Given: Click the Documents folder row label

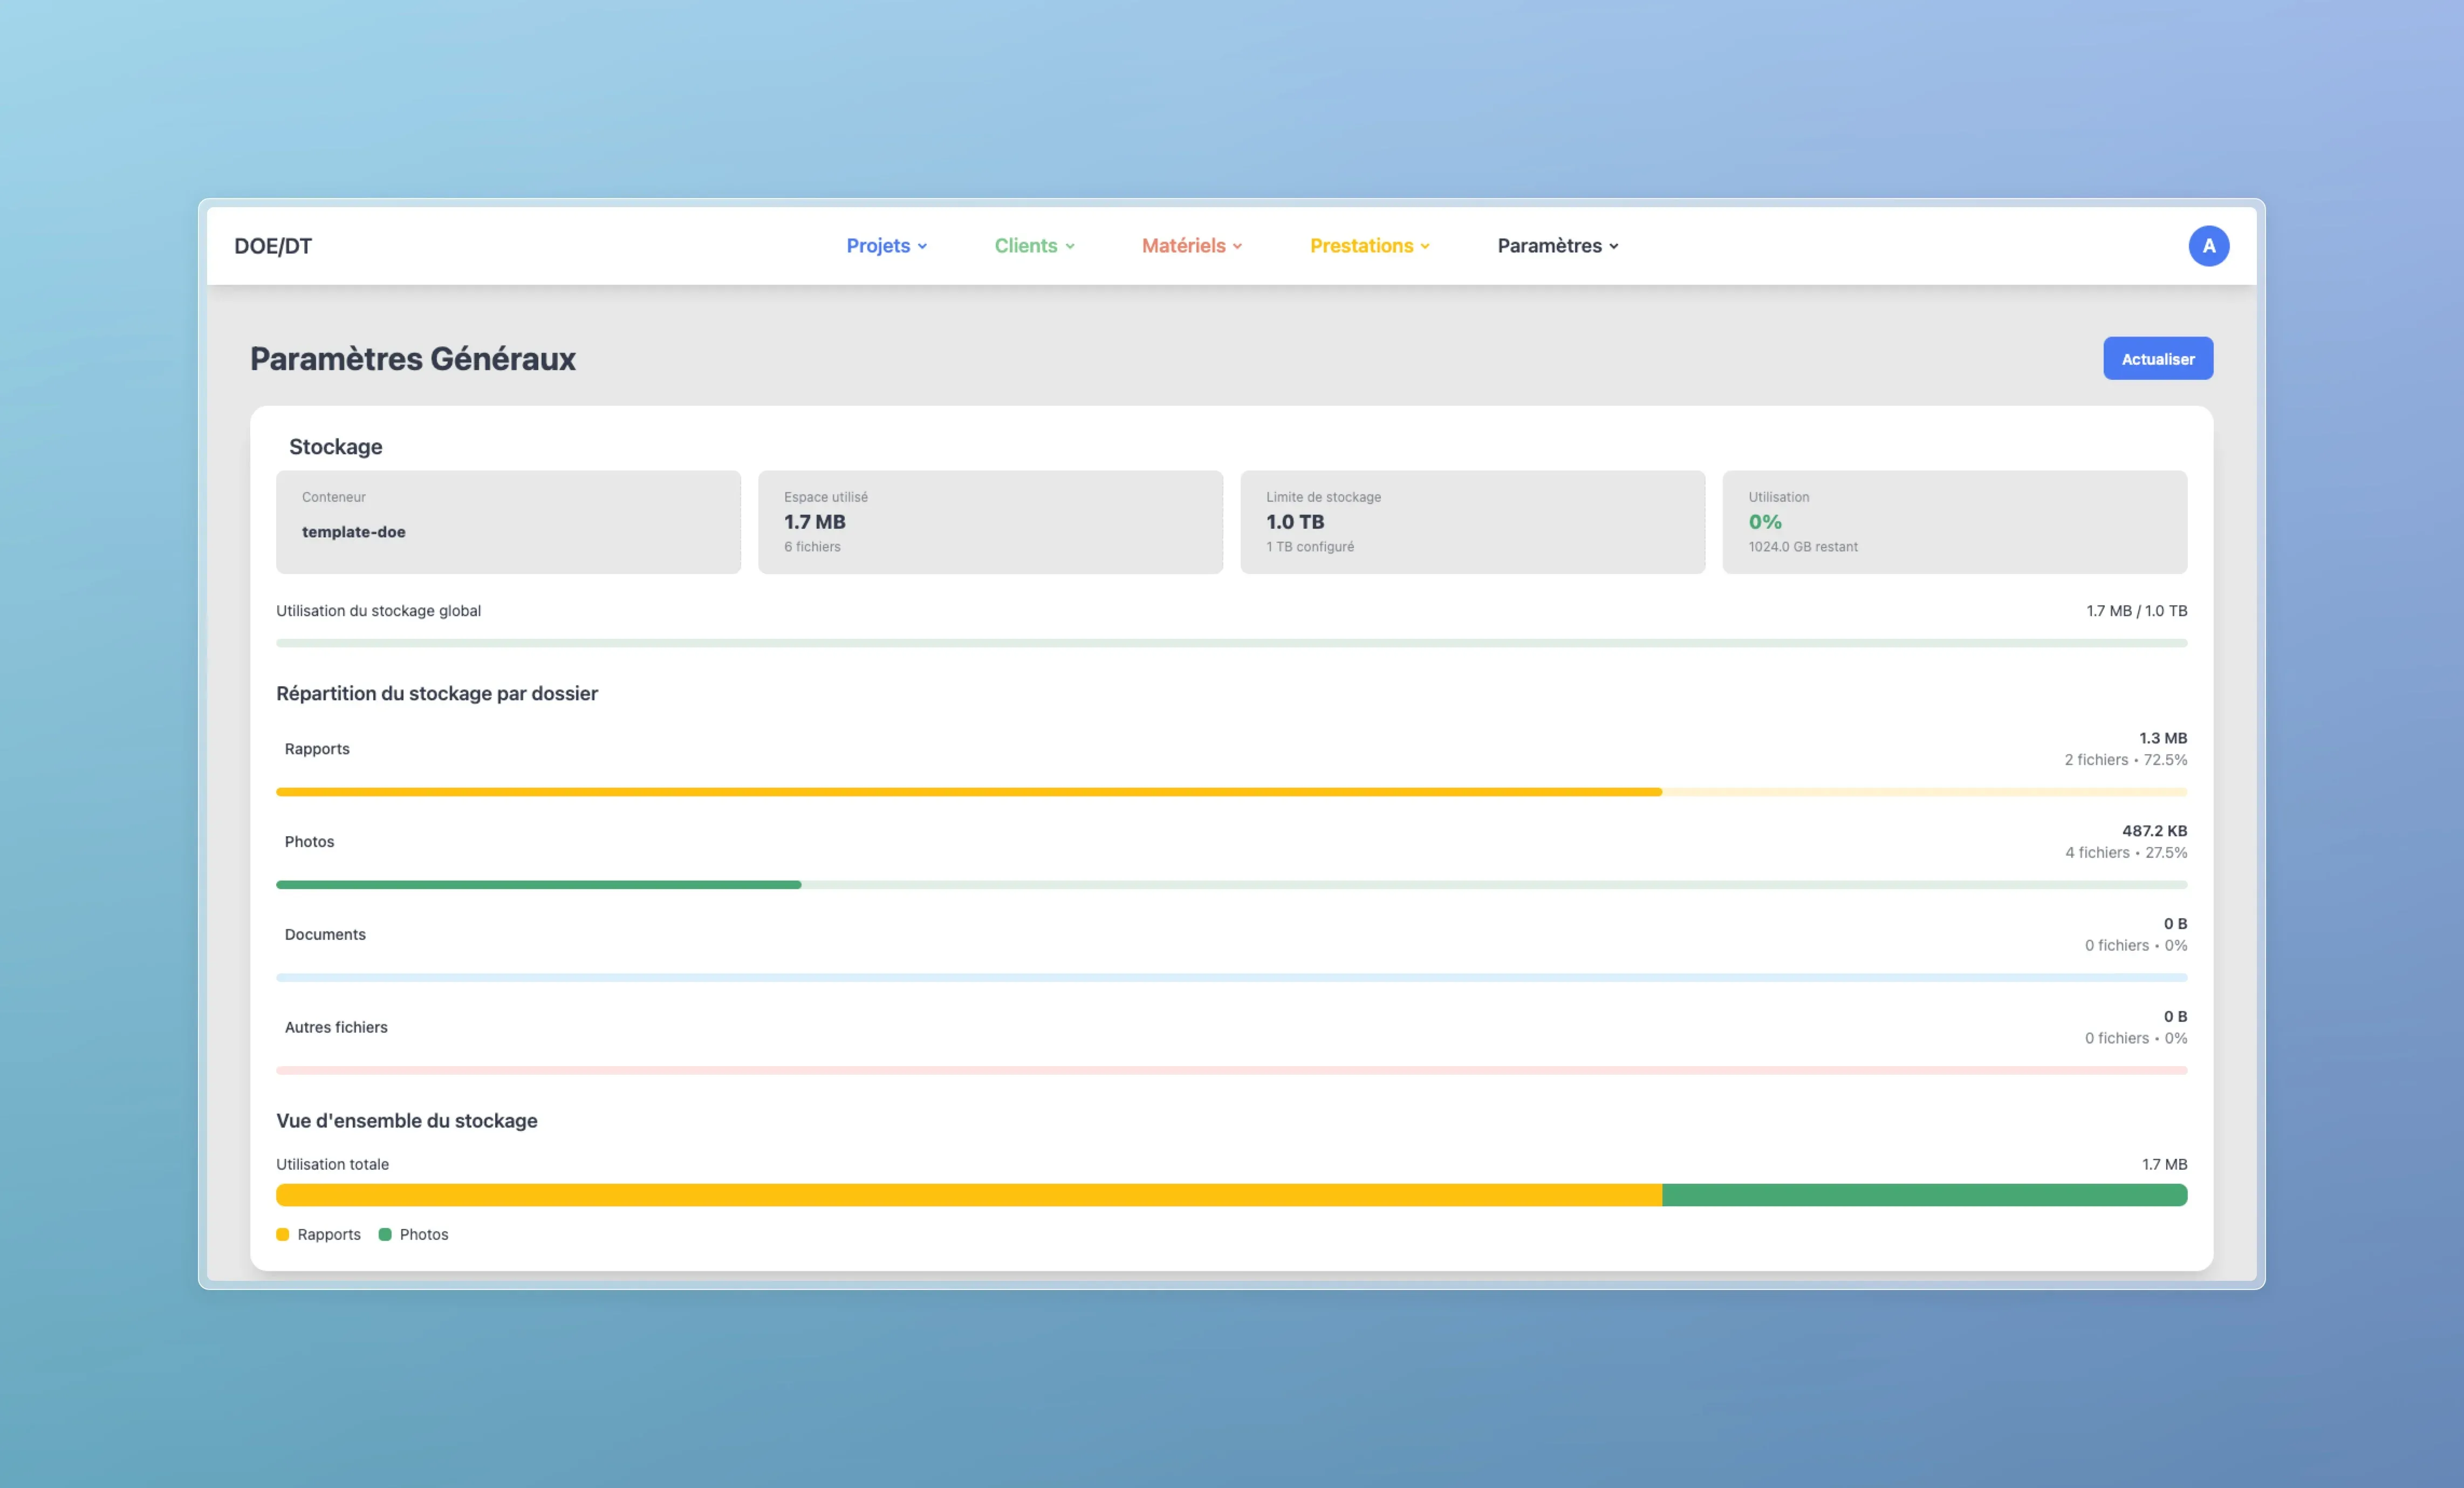Looking at the screenshot, I should tap(325, 934).
